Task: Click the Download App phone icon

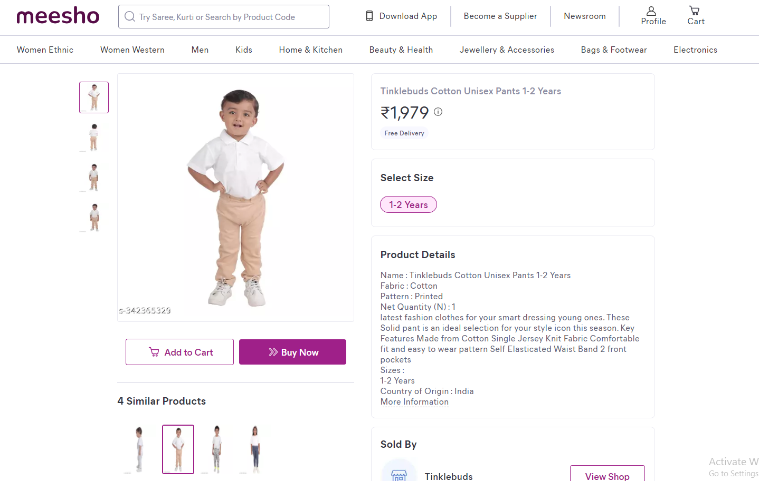Action: 369,16
